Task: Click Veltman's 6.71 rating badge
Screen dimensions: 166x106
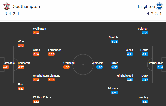Action: (x=145, y=33)
